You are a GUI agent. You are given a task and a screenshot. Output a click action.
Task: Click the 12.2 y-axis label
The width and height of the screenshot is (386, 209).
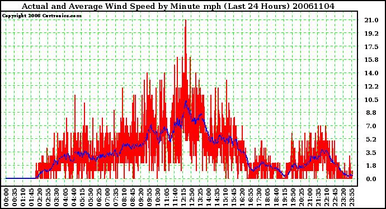pos(371,86)
